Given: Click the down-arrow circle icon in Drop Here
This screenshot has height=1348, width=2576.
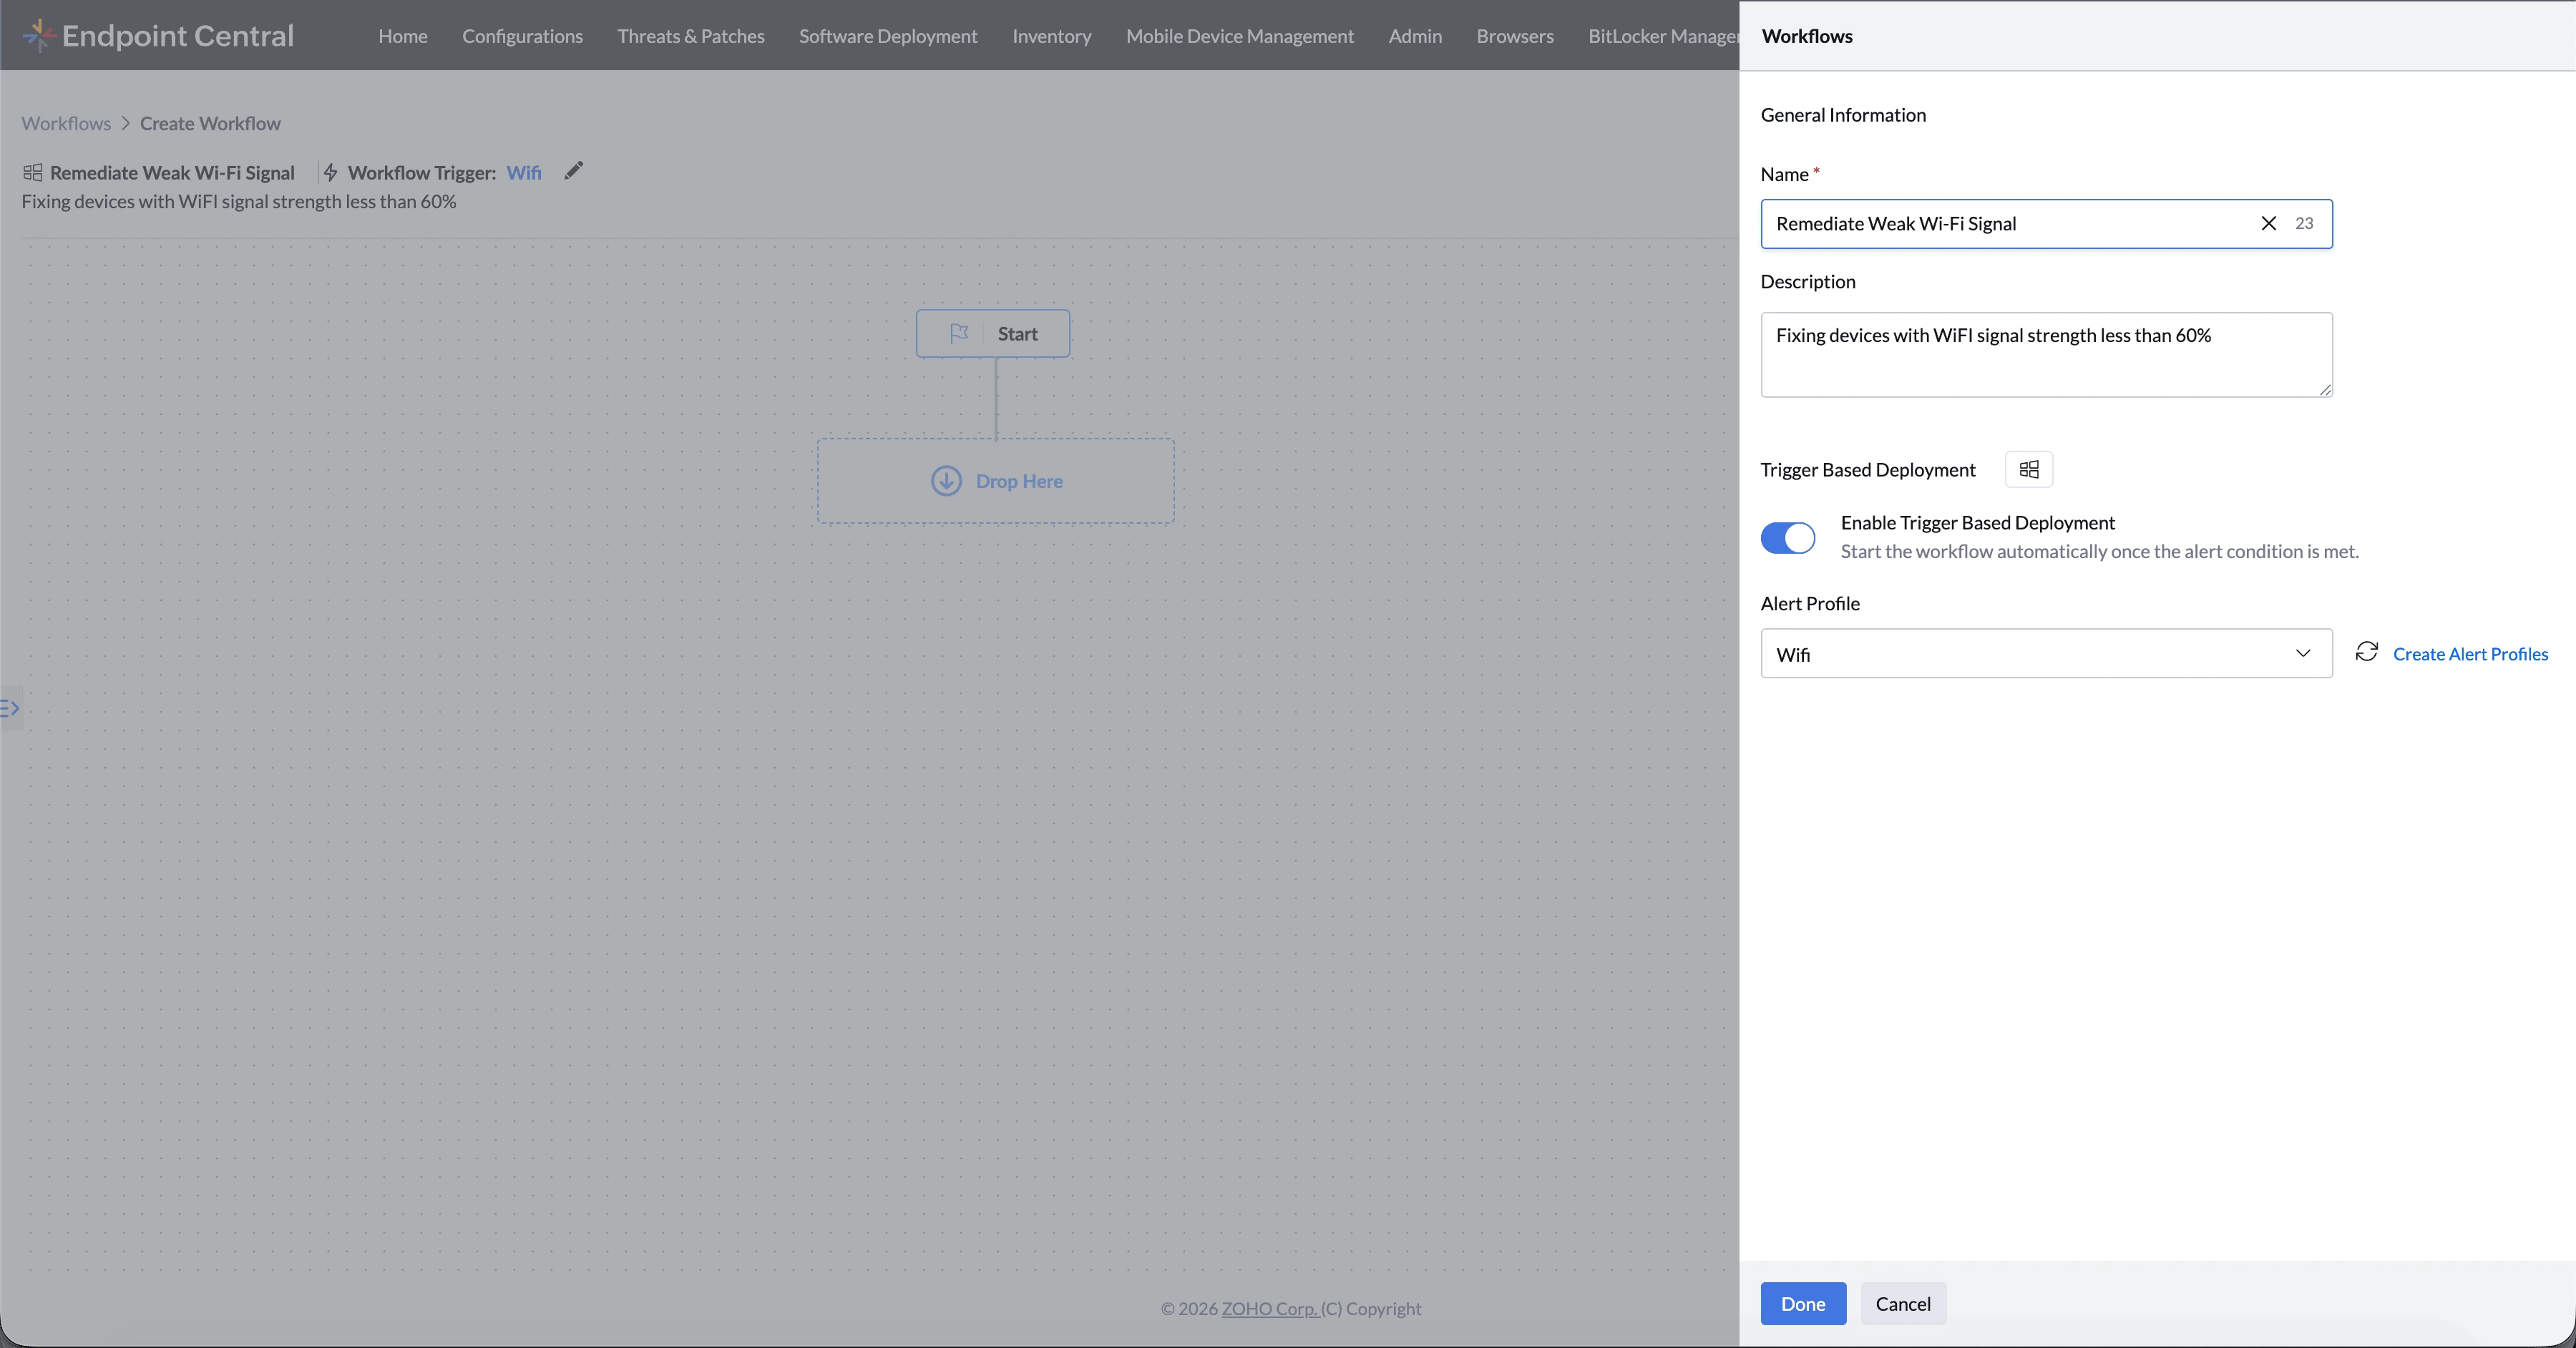Looking at the screenshot, I should click(x=946, y=481).
